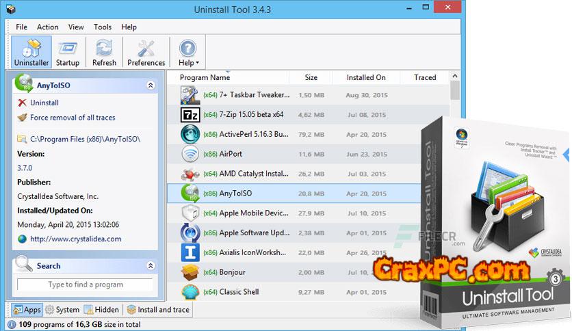Collapse the AnyToISO details panel
Viewport: 572px width, 331px height.
click(151, 85)
